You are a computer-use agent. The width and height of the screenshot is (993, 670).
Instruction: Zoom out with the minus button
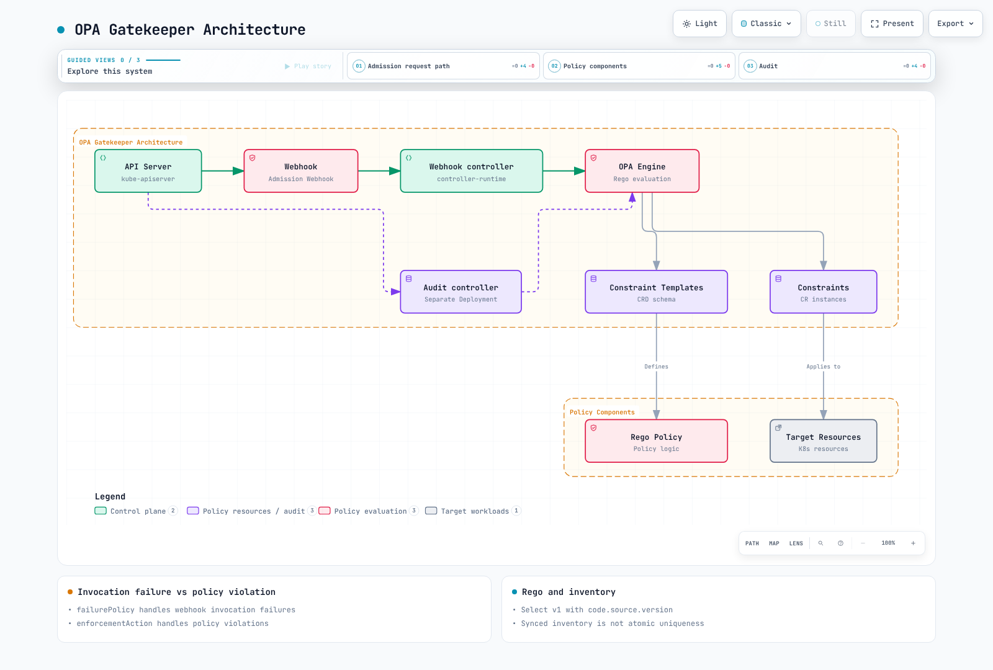tap(863, 543)
